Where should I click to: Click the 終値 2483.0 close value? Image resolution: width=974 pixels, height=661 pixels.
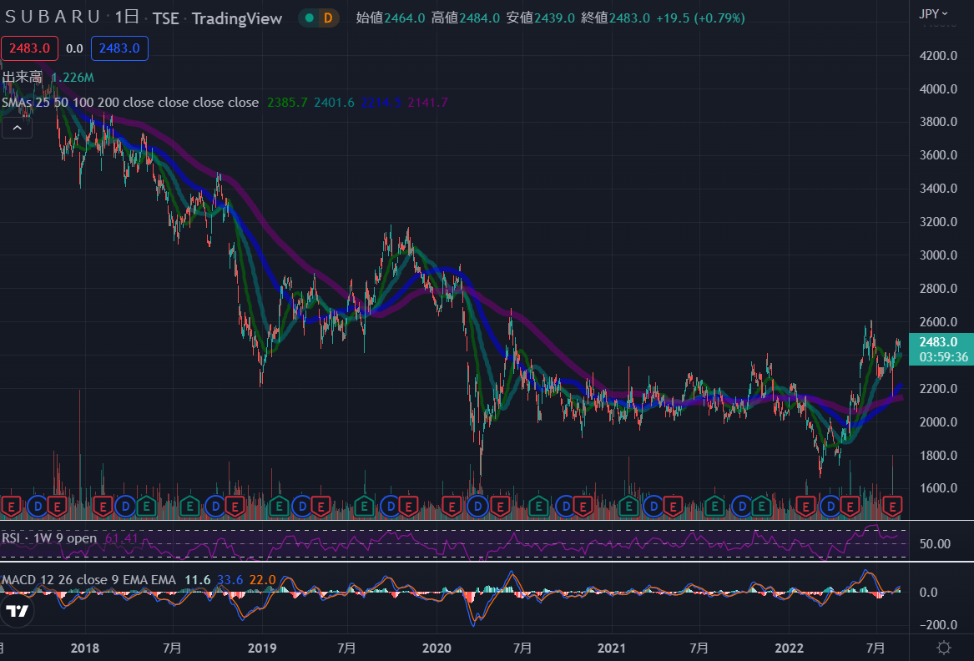click(616, 18)
